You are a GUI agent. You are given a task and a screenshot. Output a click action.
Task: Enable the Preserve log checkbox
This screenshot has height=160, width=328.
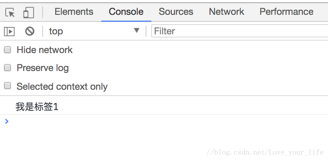[x=7, y=68]
